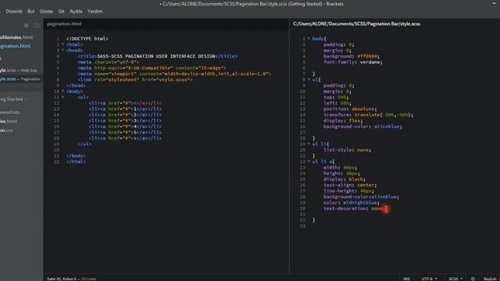
Task: Open the UTF-8 encoding dropdown
Action: pos(429,279)
